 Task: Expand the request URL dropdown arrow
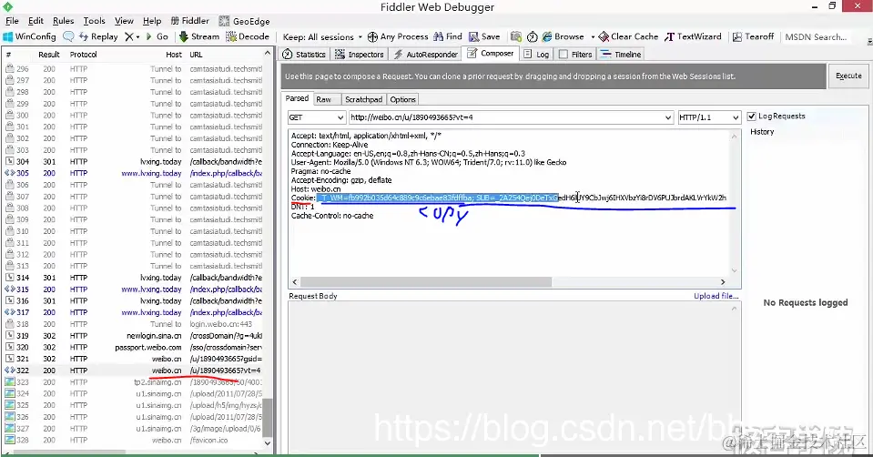coord(668,117)
